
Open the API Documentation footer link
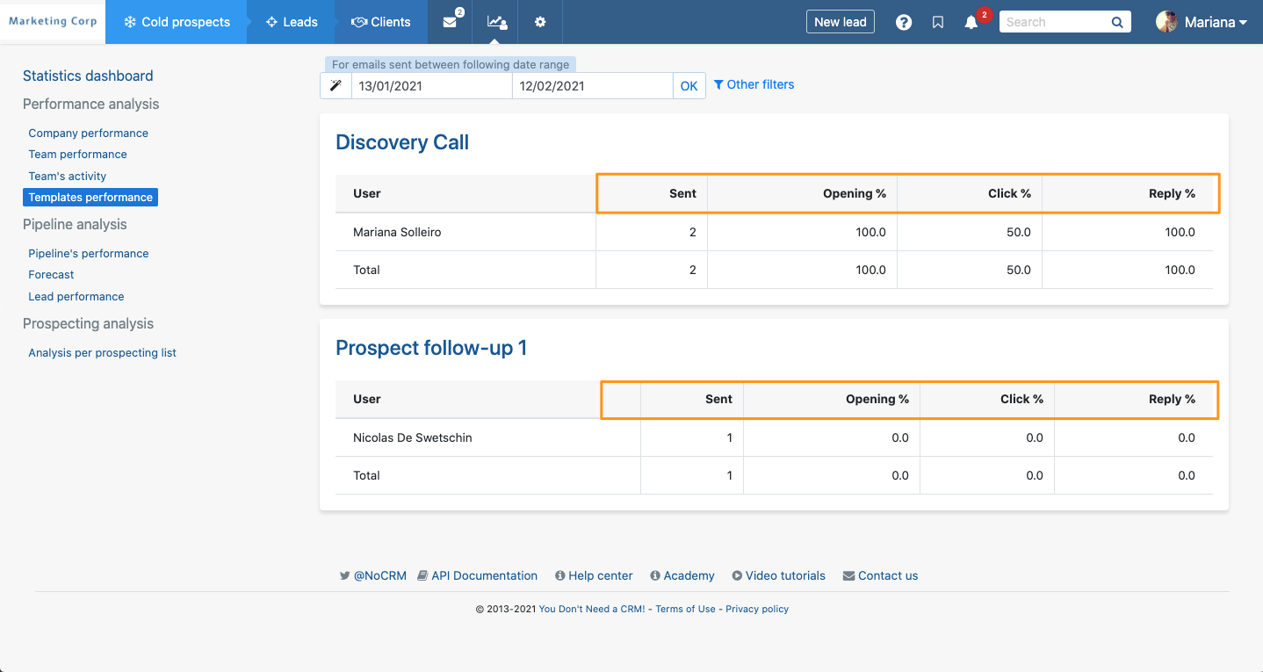click(477, 576)
